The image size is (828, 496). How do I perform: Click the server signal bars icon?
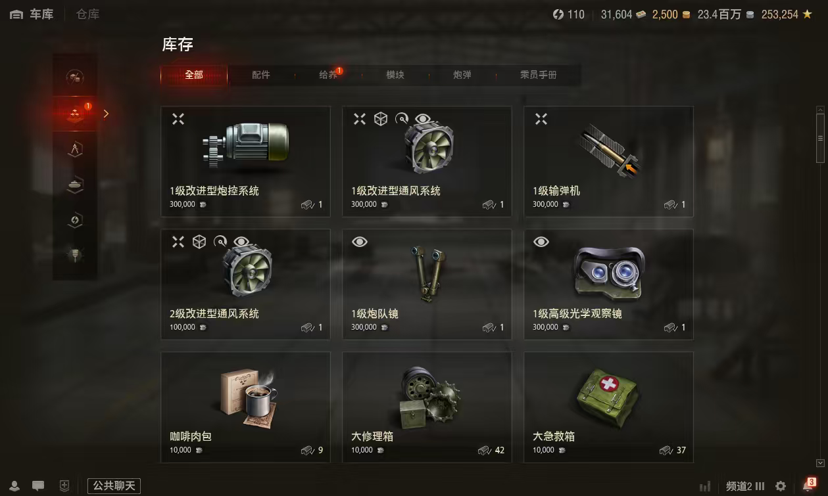(x=705, y=487)
